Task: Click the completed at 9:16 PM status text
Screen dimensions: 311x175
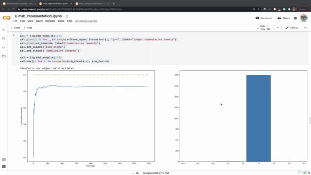Action: point(155,173)
